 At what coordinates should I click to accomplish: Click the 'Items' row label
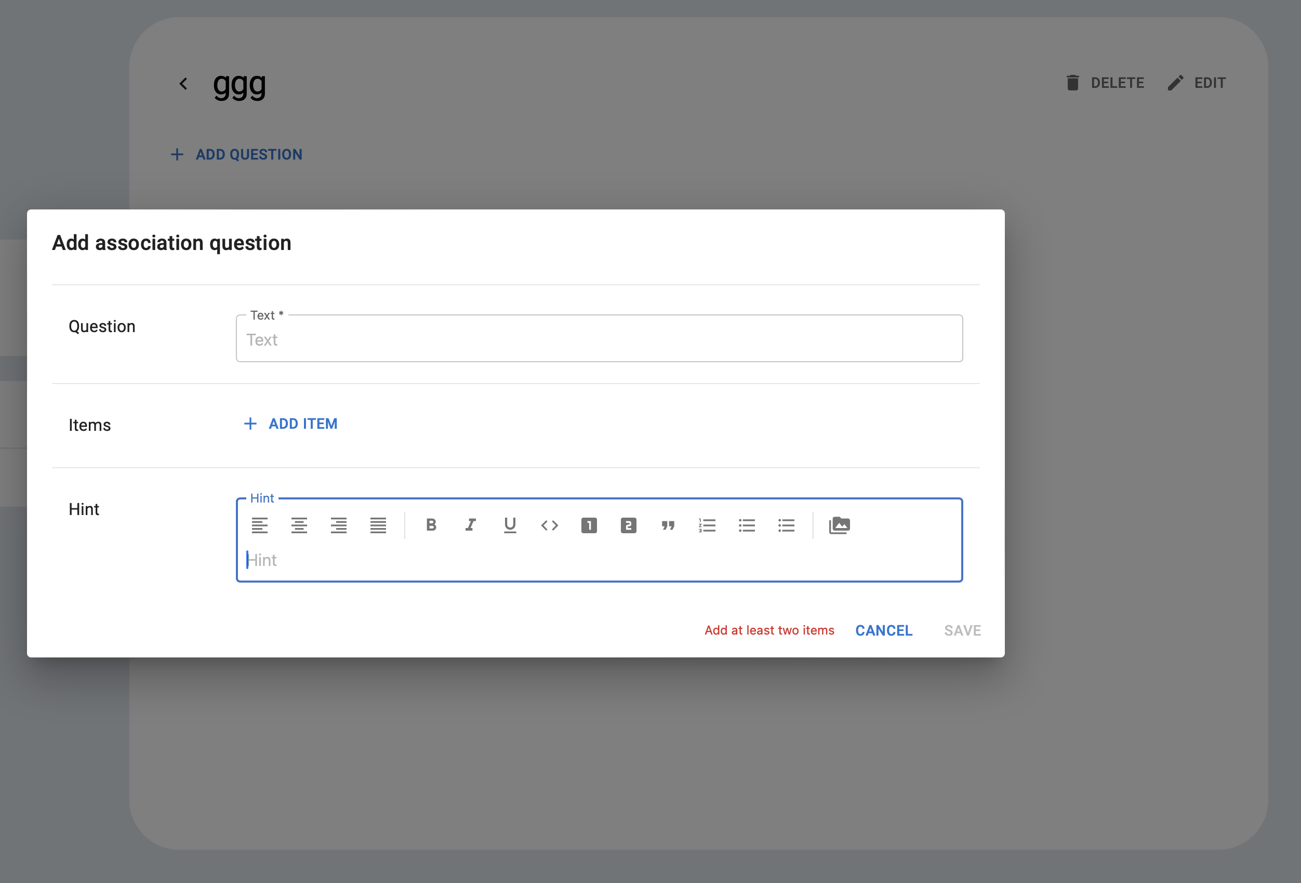(89, 426)
